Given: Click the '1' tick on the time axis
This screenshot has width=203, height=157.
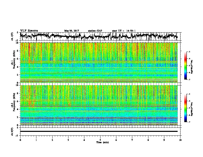Looking at the screenshot, I should point(36,140).
